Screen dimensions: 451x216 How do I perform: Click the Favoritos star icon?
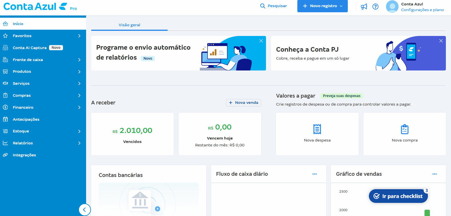coord(5,36)
